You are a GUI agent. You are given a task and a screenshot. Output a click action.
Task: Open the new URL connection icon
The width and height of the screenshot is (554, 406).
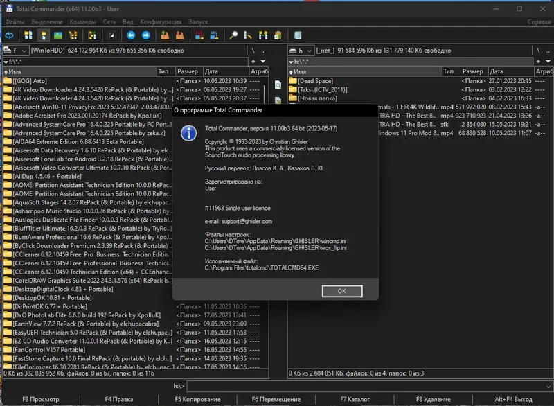214,35
